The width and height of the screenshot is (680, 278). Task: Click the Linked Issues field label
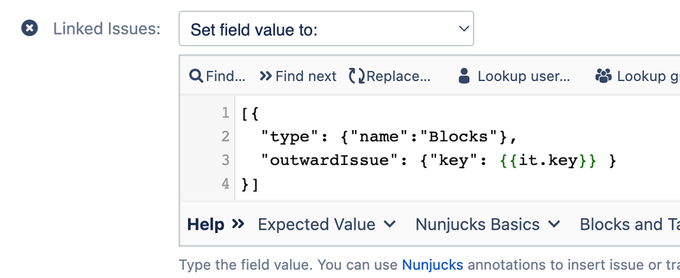107,29
